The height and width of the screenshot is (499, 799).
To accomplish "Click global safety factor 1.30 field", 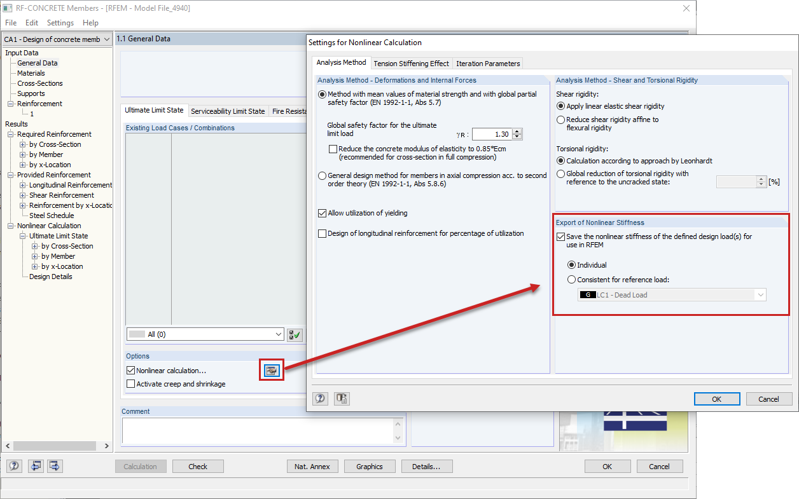I will pos(492,134).
